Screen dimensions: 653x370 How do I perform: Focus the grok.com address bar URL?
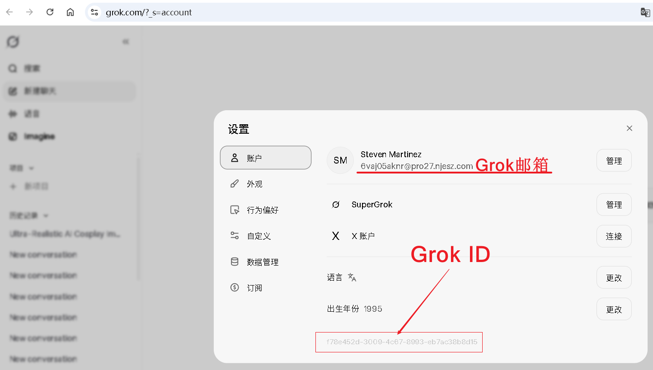point(149,13)
